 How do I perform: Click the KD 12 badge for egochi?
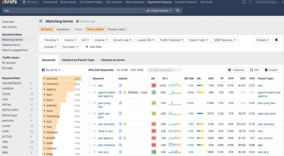tap(154, 92)
